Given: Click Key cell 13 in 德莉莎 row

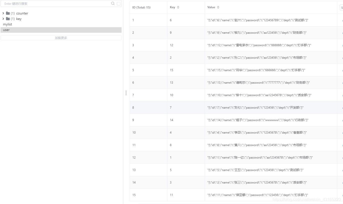Looking at the screenshot, I should [186, 83].
